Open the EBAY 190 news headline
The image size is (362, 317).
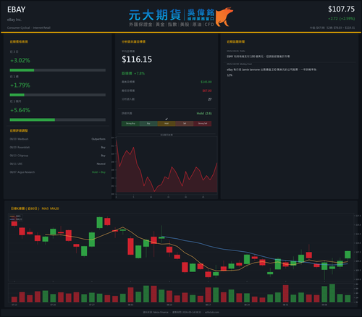click(258, 56)
